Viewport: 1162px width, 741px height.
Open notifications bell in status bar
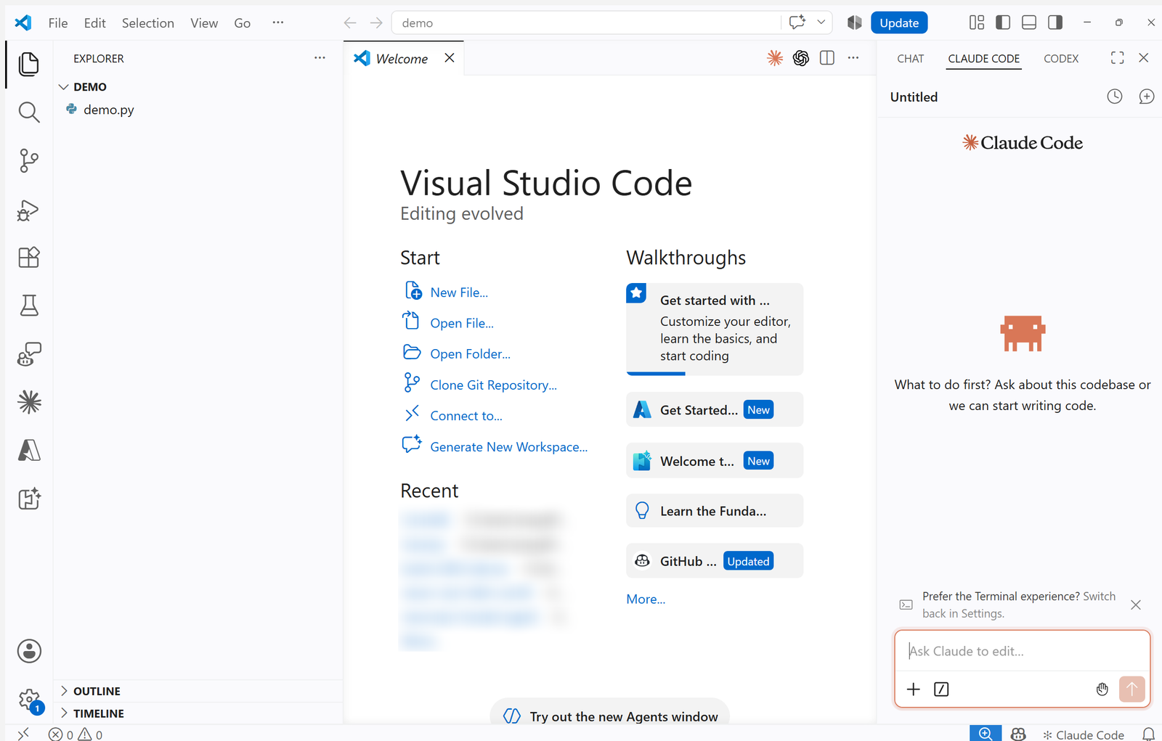click(x=1149, y=734)
